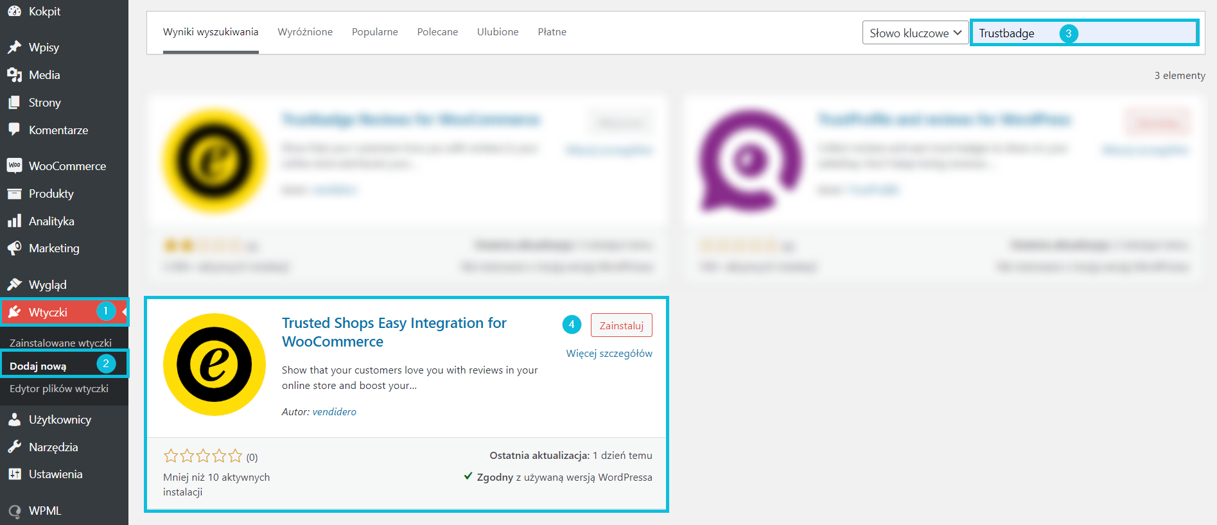Open WooCommerce menu label
The image size is (1217, 525).
point(67,166)
